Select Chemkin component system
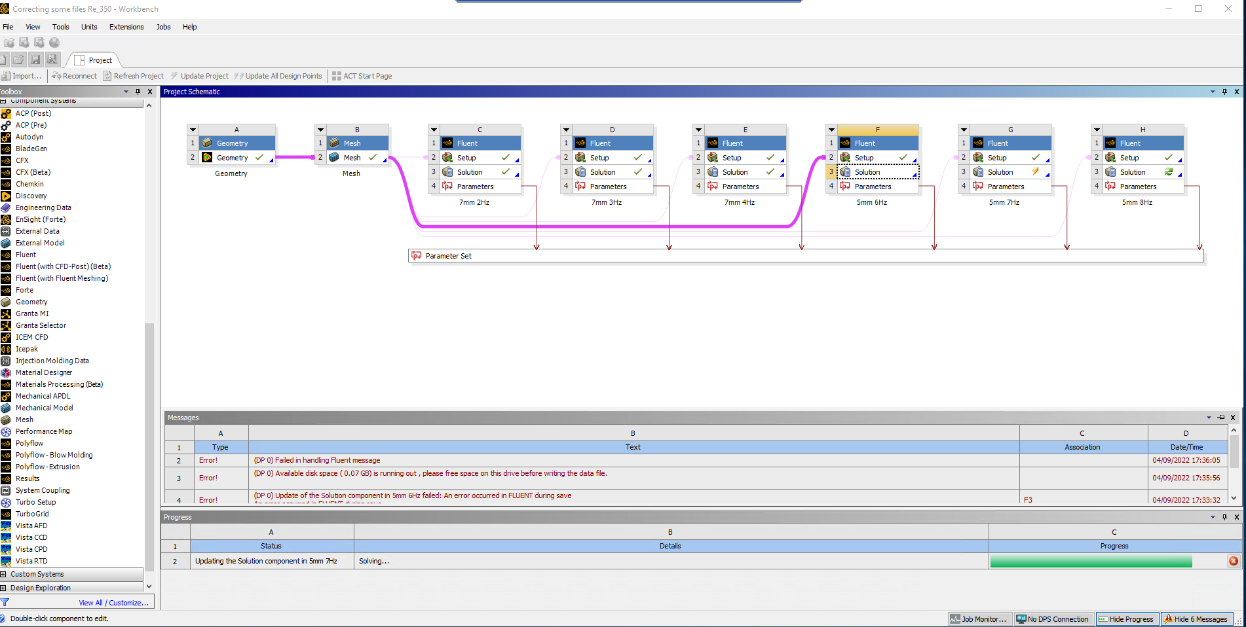 (x=29, y=184)
